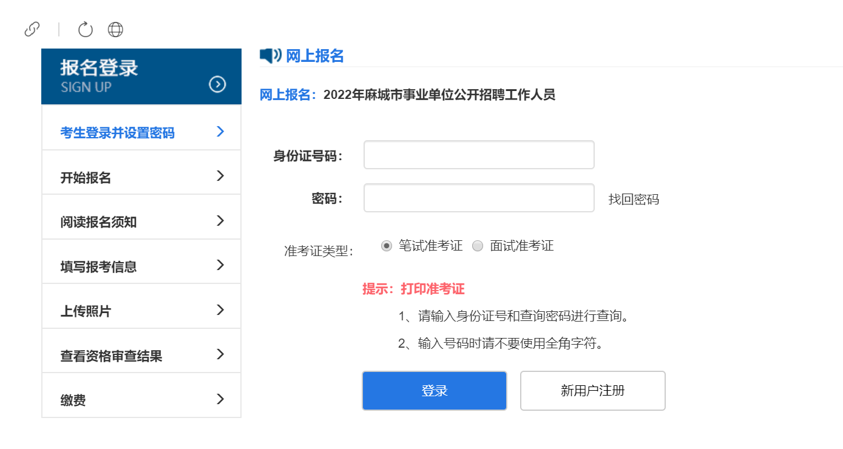Click the 找回密码 link
This screenshot has width=843, height=449.
point(634,199)
